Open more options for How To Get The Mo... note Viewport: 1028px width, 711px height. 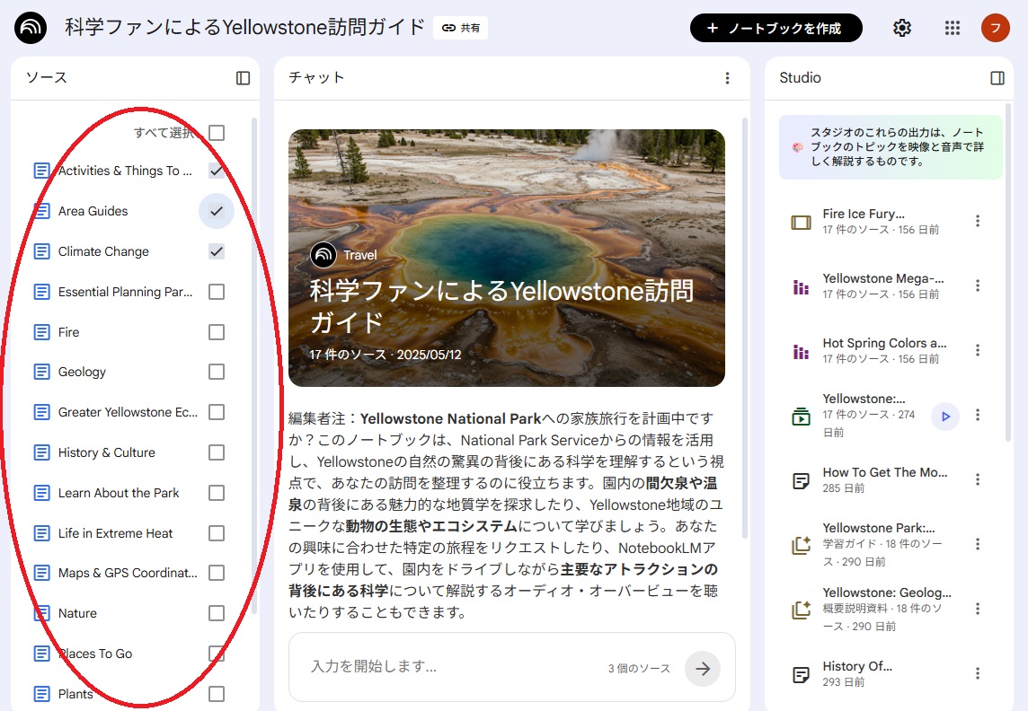[978, 479]
